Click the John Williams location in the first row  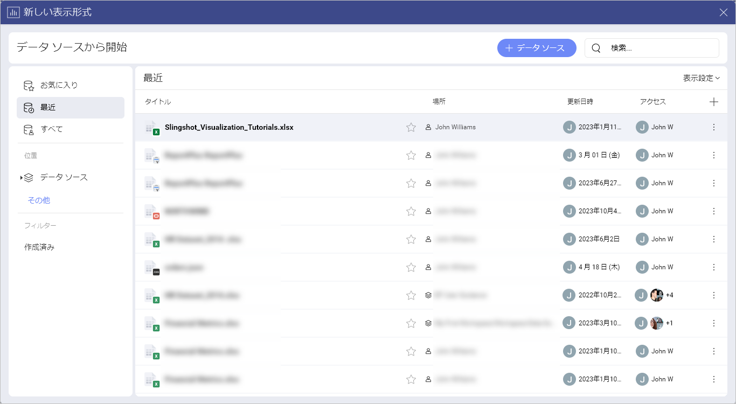click(x=456, y=128)
